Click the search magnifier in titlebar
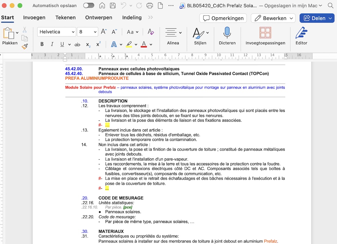 330,5
